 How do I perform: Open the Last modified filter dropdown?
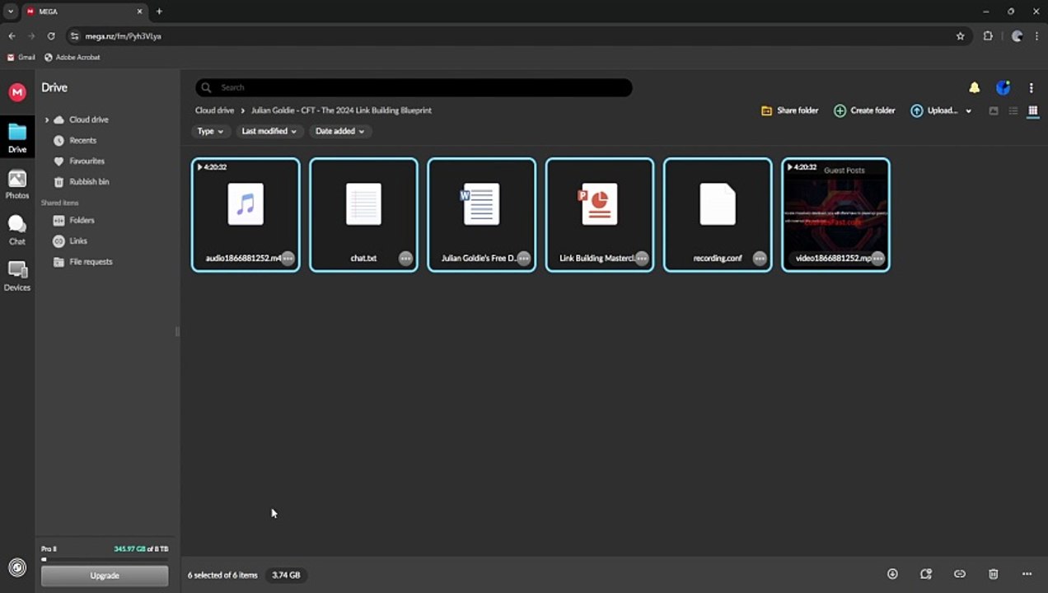(269, 131)
